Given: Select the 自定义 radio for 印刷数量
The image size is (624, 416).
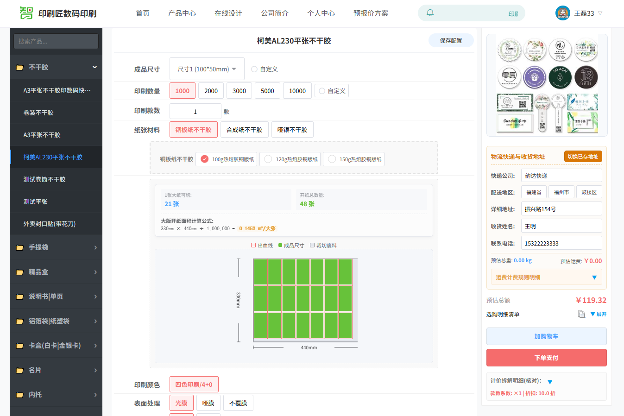Looking at the screenshot, I should tap(322, 91).
